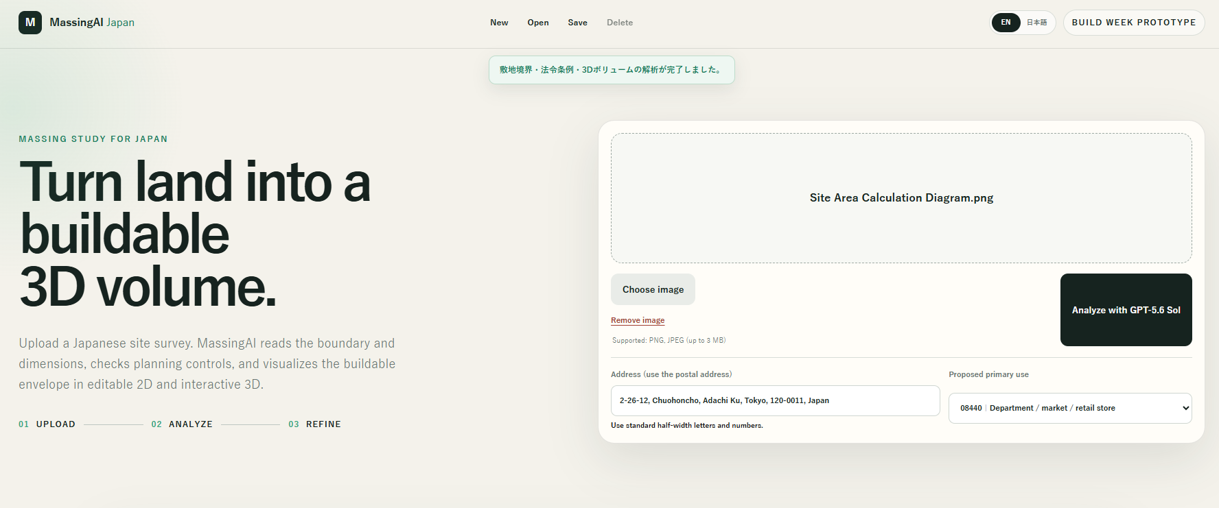This screenshot has height=508, width=1219.
Task: Click the MassingAI Japan brand name
Action: click(92, 23)
